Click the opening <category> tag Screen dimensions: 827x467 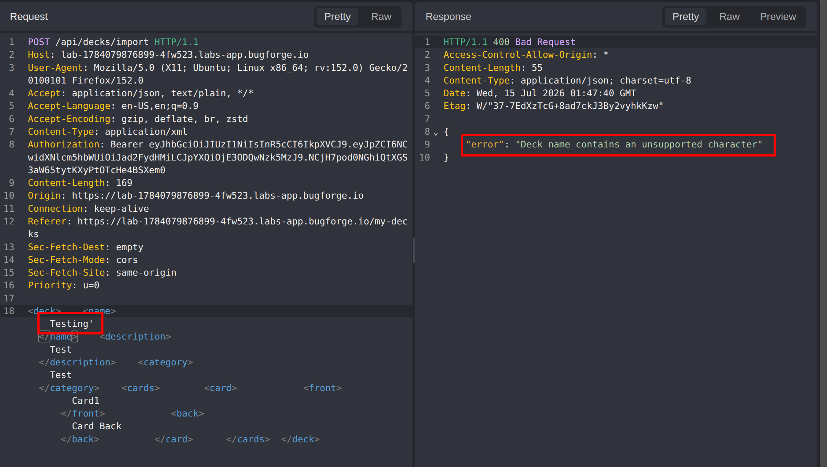165,362
